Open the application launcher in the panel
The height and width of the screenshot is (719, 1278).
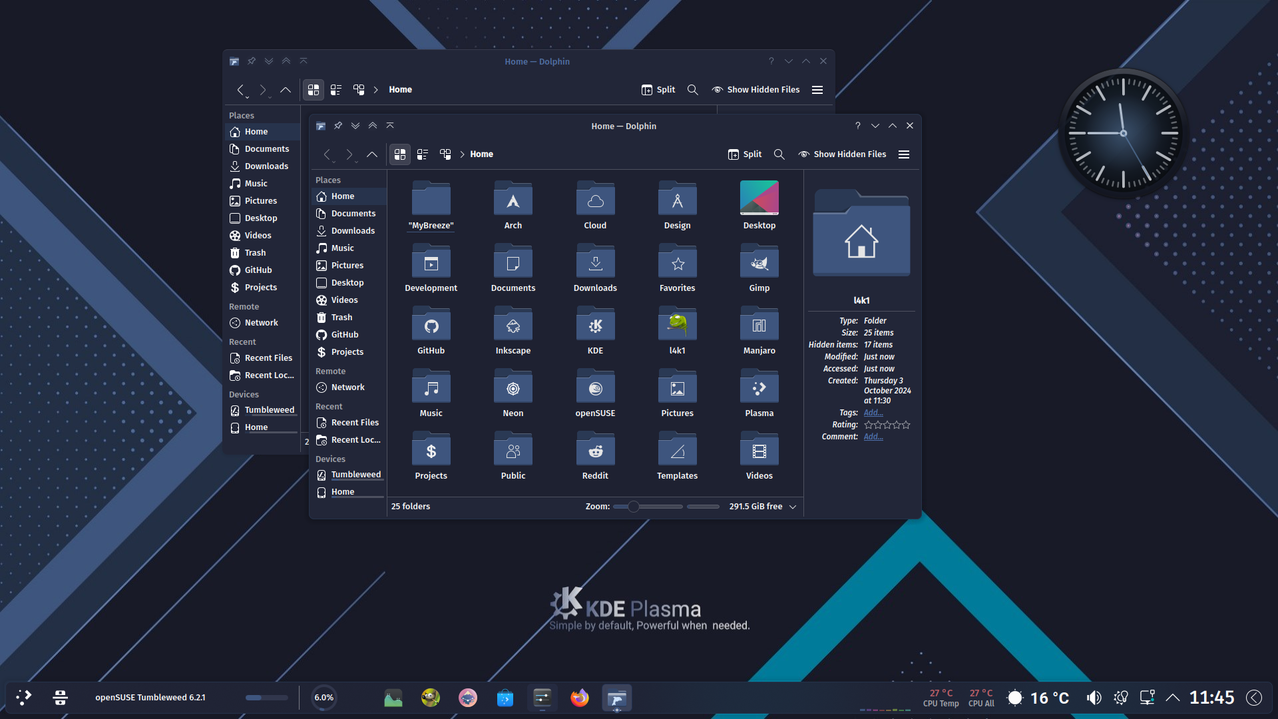(x=24, y=698)
